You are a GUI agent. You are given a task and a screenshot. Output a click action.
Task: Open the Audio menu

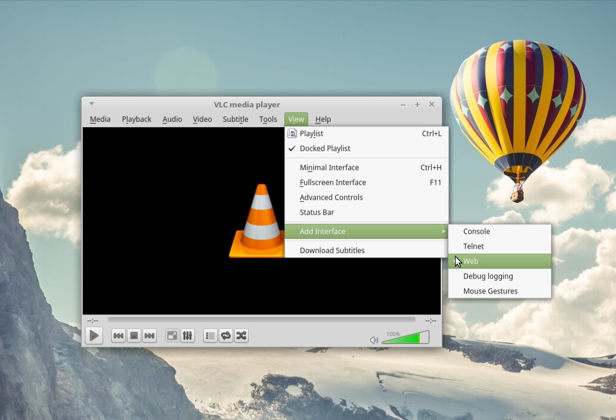(172, 119)
